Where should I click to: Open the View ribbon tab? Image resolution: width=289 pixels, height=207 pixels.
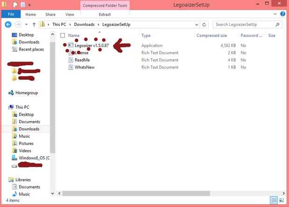click(x=69, y=14)
